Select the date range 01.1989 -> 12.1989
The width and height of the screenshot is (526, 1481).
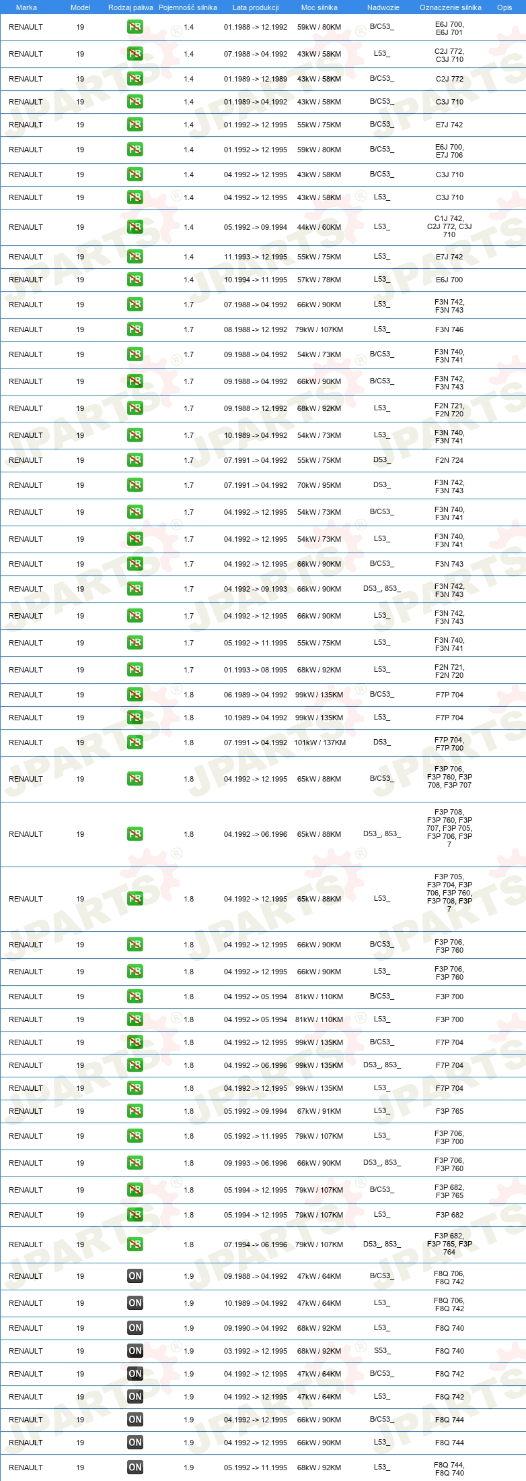[256, 79]
